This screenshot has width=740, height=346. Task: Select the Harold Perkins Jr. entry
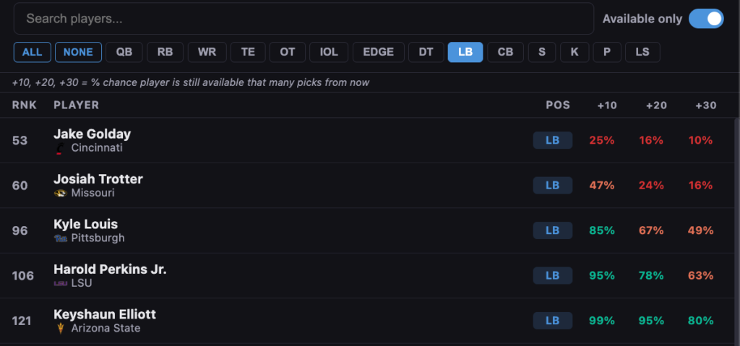(x=110, y=269)
